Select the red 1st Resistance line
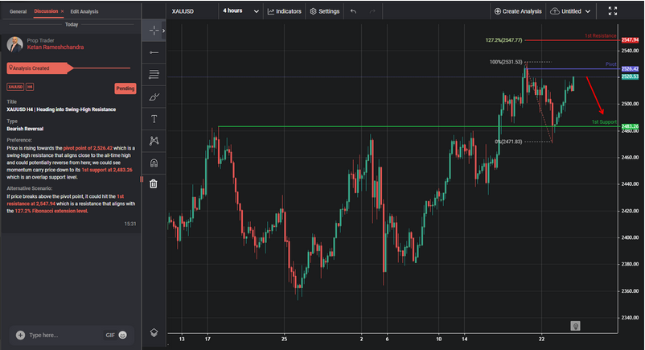The width and height of the screenshot is (645, 350). [571, 40]
